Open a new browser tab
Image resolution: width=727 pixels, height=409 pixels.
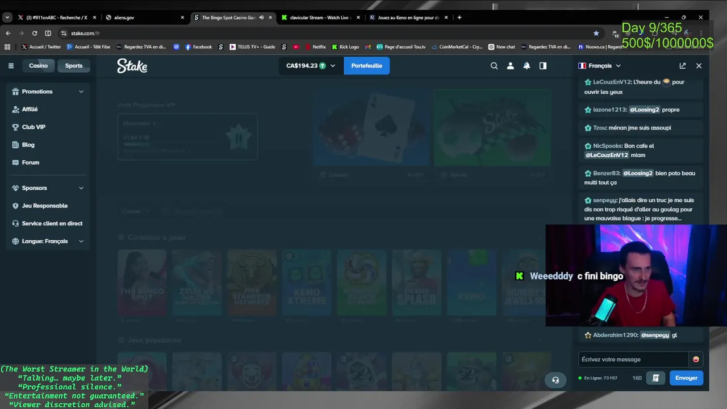[x=459, y=18]
